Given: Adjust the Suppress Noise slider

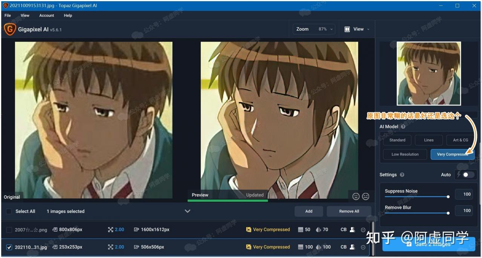Looking at the screenshot, I should tap(416, 197).
